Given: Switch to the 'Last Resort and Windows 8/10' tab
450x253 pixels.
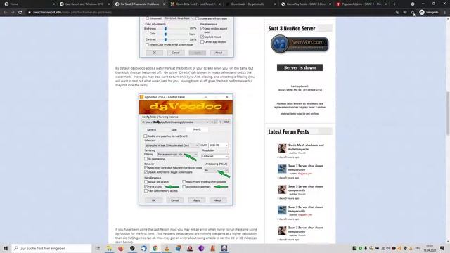Looking at the screenshot, I should [84, 4].
